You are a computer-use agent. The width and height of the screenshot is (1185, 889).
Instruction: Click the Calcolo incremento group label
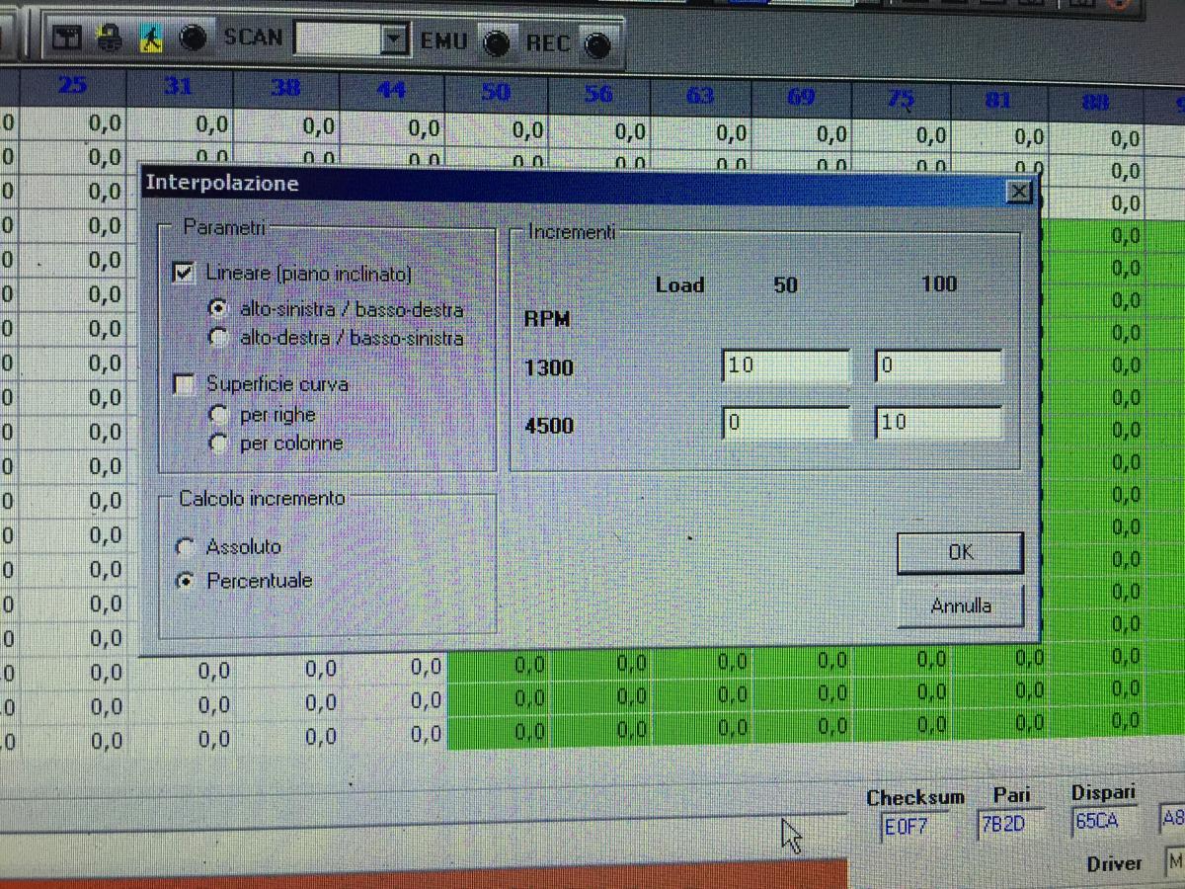[x=262, y=499]
